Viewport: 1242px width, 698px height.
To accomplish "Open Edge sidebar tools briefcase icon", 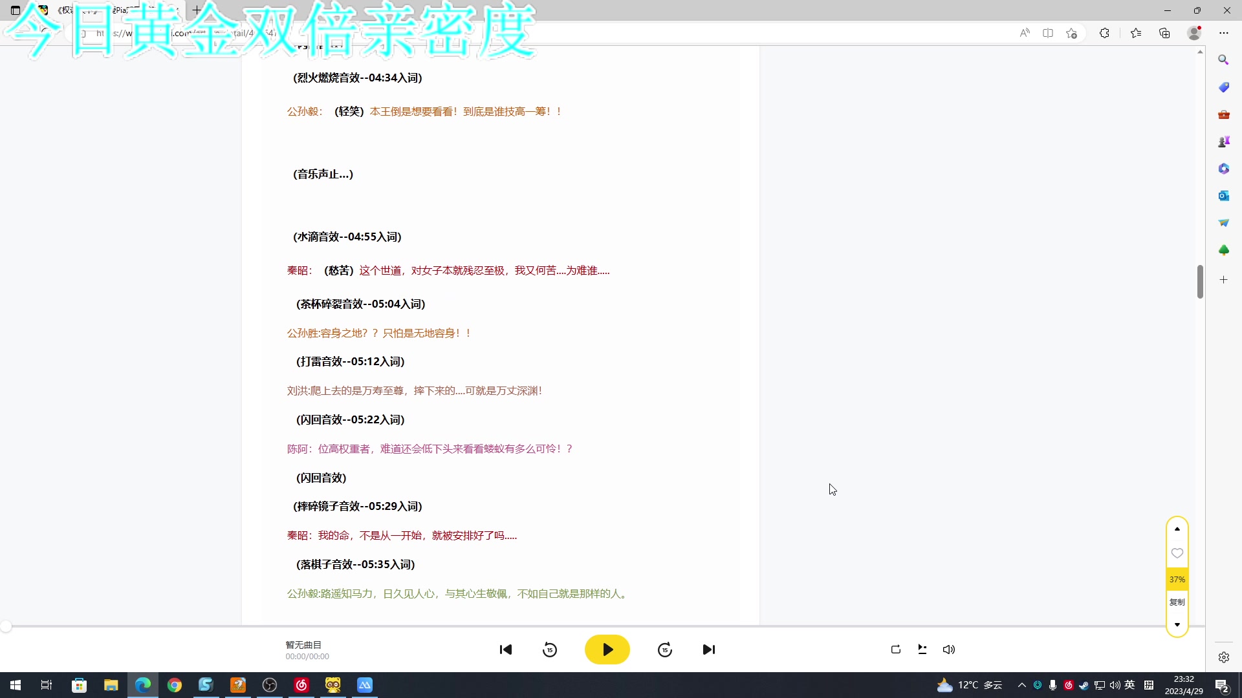I will click(1223, 114).
